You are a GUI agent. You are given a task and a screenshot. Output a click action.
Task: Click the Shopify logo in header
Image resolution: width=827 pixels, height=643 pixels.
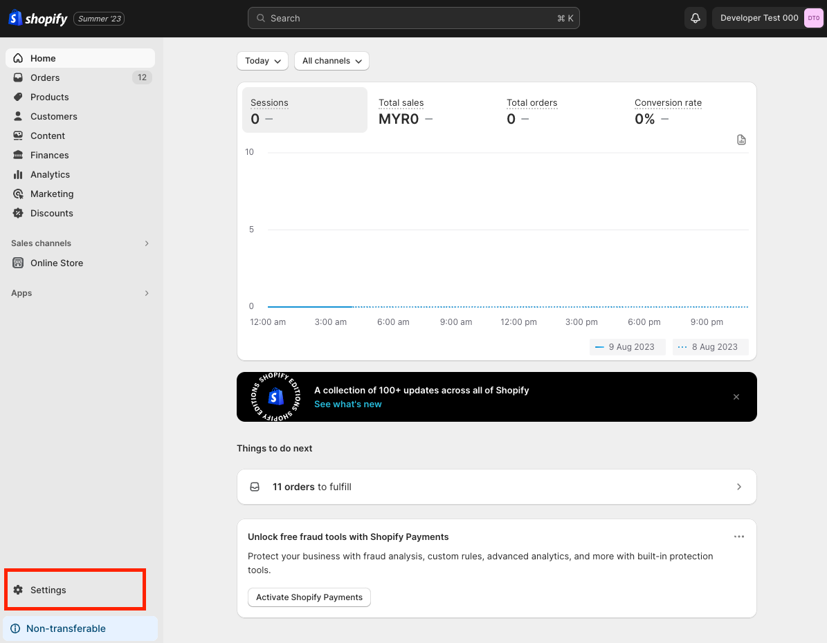coord(38,19)
